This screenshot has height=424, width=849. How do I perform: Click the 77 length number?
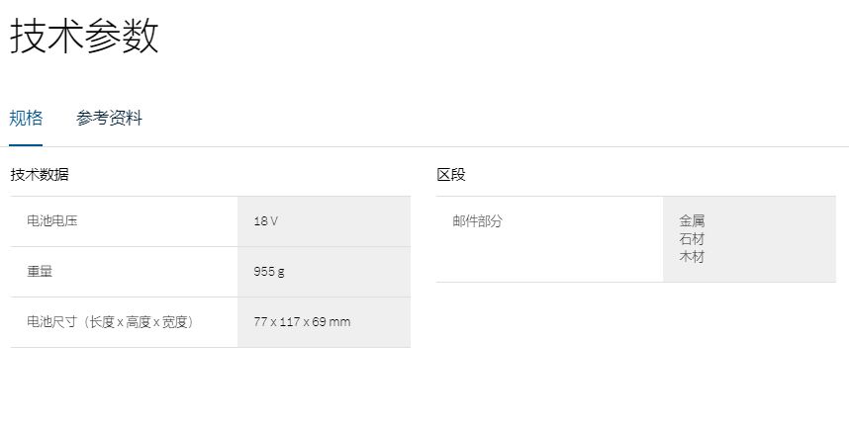(260, 322)
